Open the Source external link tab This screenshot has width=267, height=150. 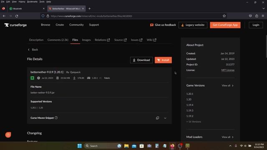(121, 40)
